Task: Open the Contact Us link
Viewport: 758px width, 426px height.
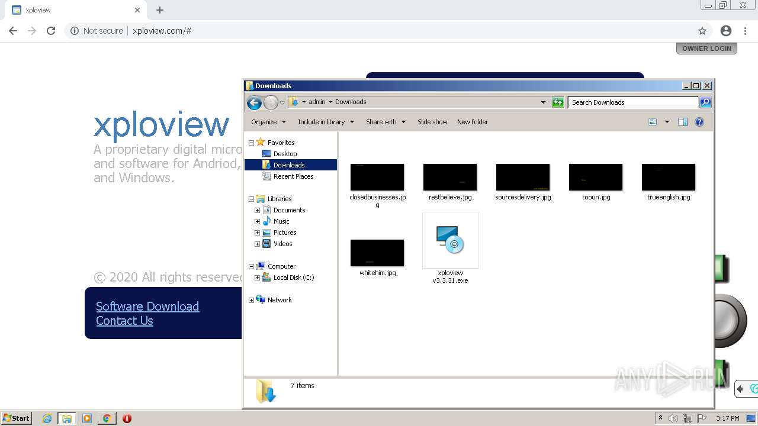Action: pos(124,321)
